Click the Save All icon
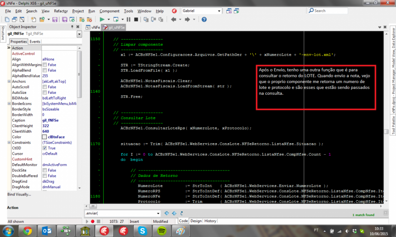The height and width of the screenshot is (237, 396). point(65,19)
